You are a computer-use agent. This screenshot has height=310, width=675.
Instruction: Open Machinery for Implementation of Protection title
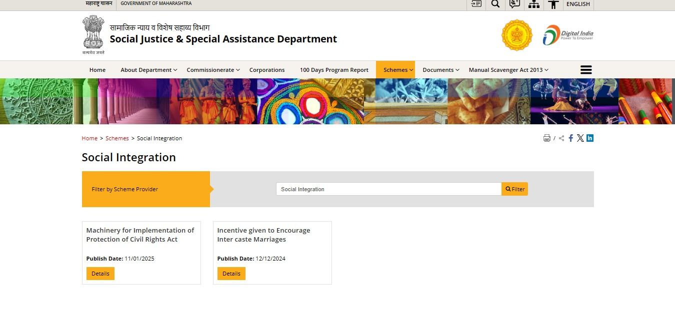click(x=140, y=235)
